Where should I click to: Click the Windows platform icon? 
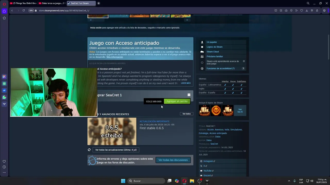pyautogui.click(x=189, y=95)
